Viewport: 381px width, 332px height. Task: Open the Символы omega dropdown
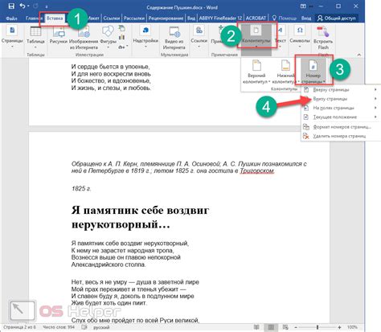click(x=300, y=38)
